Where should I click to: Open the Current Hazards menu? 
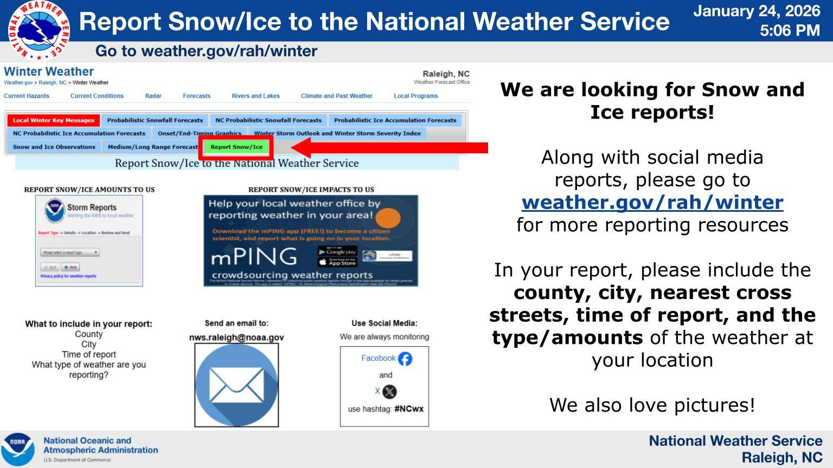(x=27, y=96)
